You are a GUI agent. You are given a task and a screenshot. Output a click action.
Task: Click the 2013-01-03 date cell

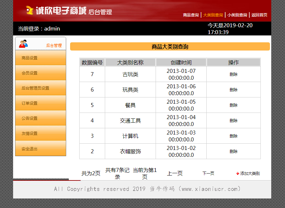[181, 136]
